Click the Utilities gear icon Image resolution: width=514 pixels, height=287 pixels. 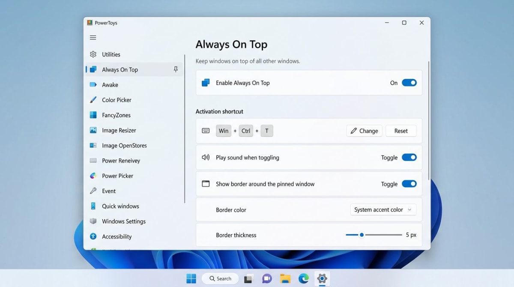point(93,54)
